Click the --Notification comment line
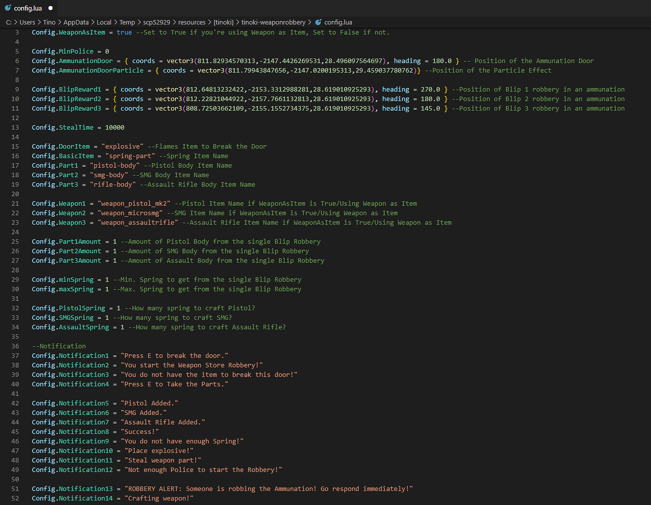 point(59,346)
